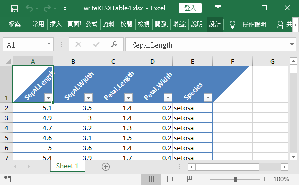Viewport: 299px width, 185px height.
Task: Switch to the 公式 ribbon tab
Action: click(91, 24)
